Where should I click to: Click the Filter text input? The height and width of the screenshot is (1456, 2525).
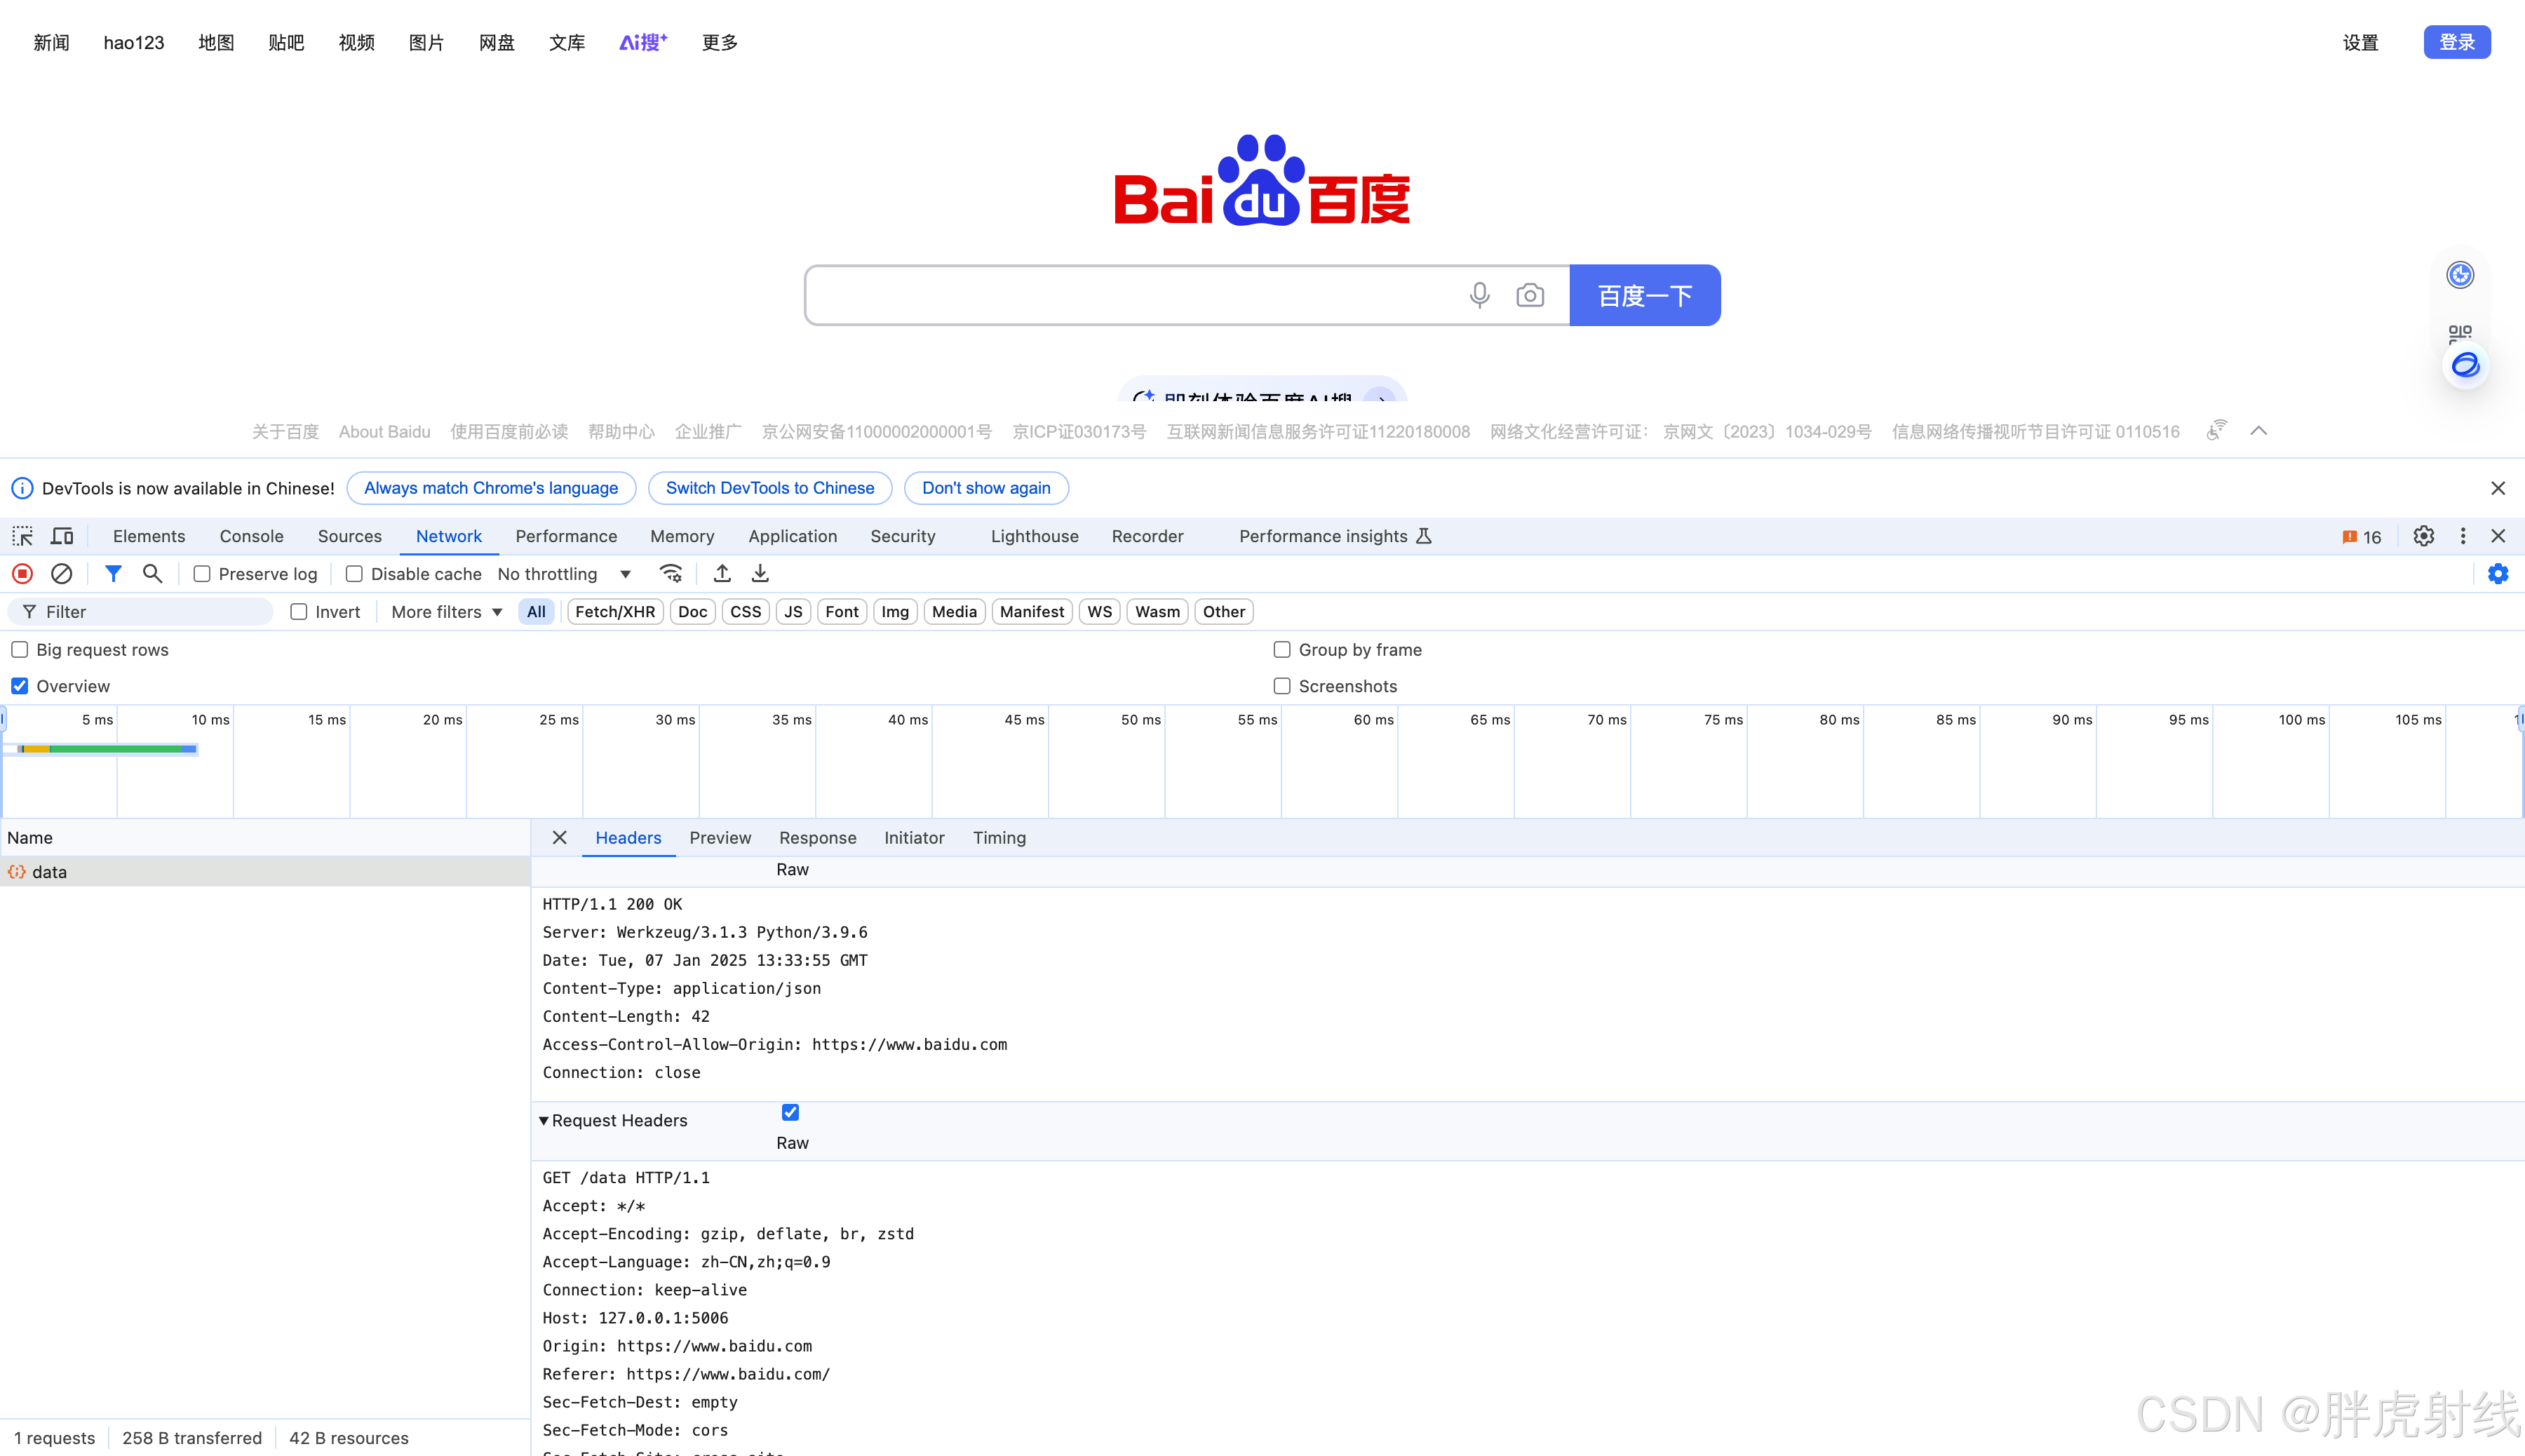click(140, 612)
